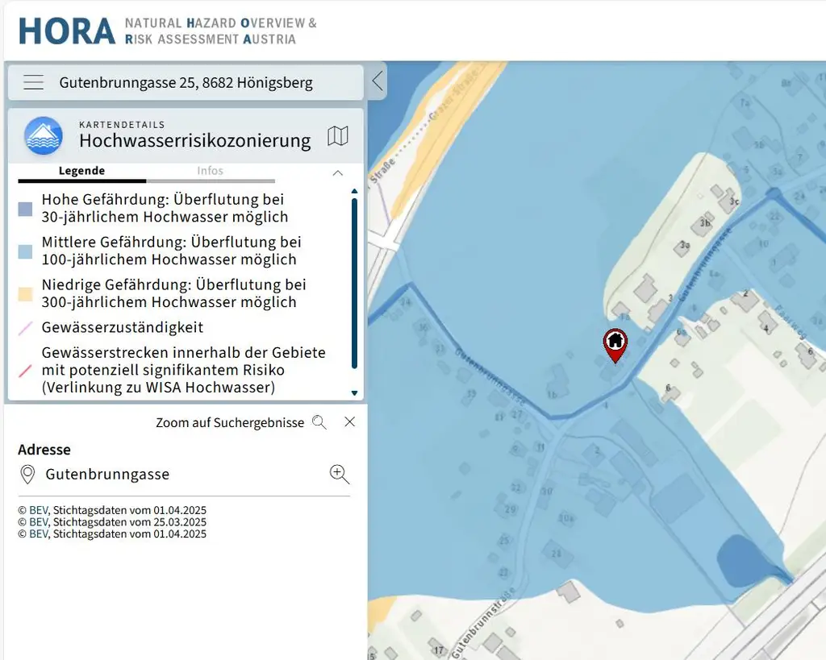Screen dimensions: 826x660
Task: Click the Niedrige Gefährdung orange swatch
Action: pyautogui.click(x=26, y=294)
